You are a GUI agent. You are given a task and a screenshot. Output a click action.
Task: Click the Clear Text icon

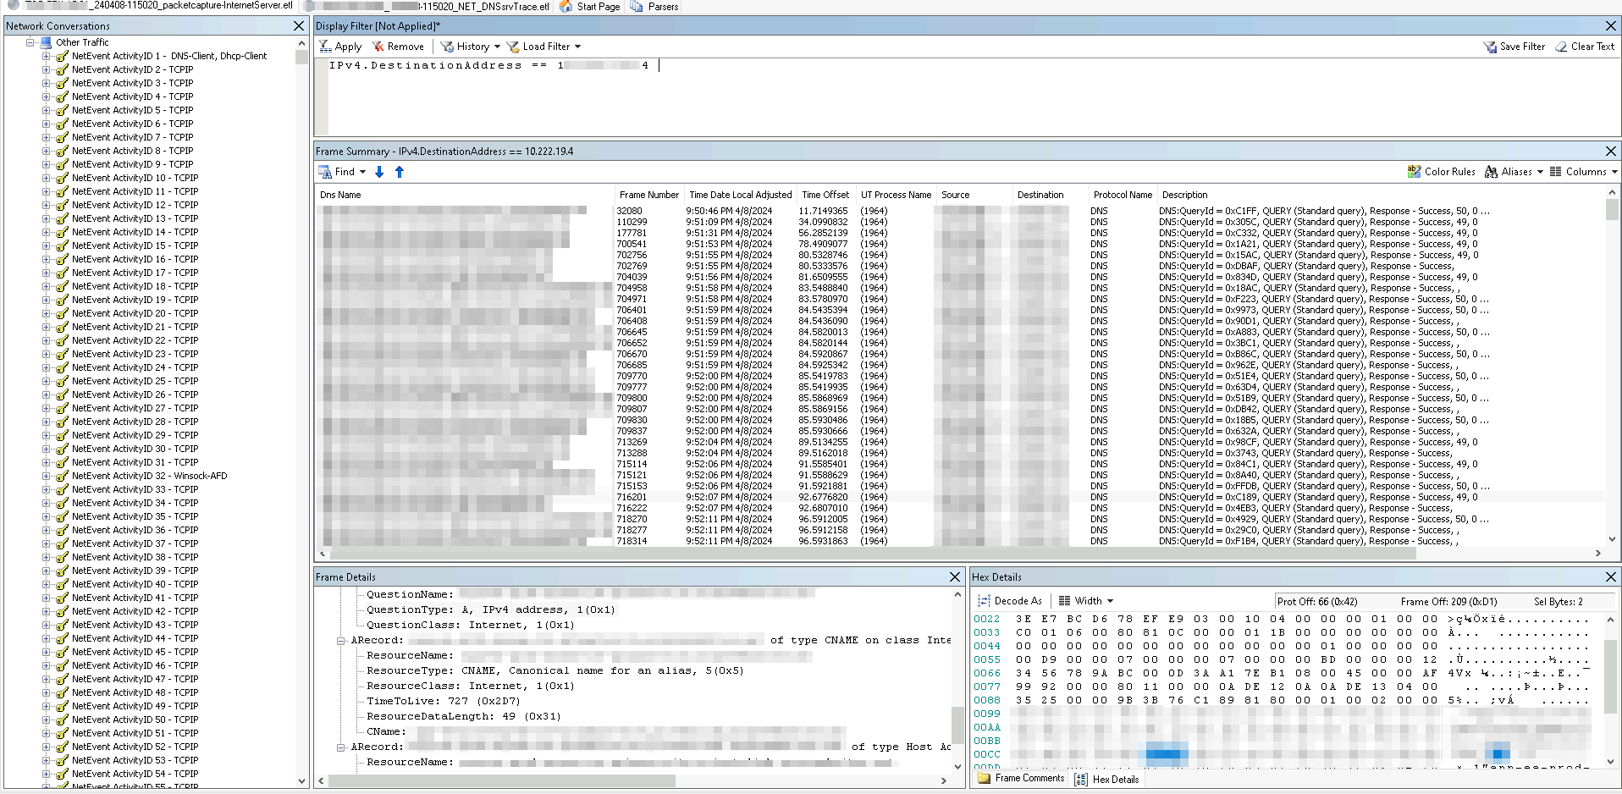click(1561, 47)
